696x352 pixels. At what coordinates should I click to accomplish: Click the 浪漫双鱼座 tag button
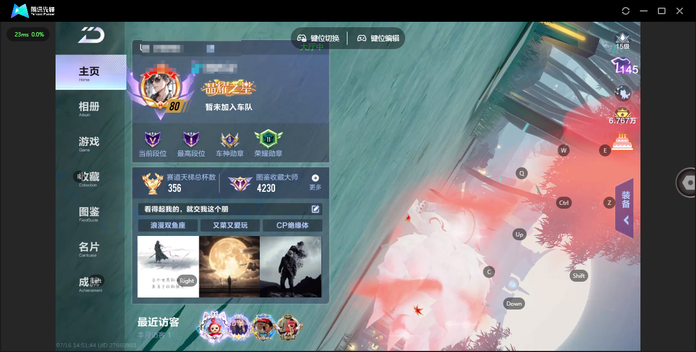[168, 226]
